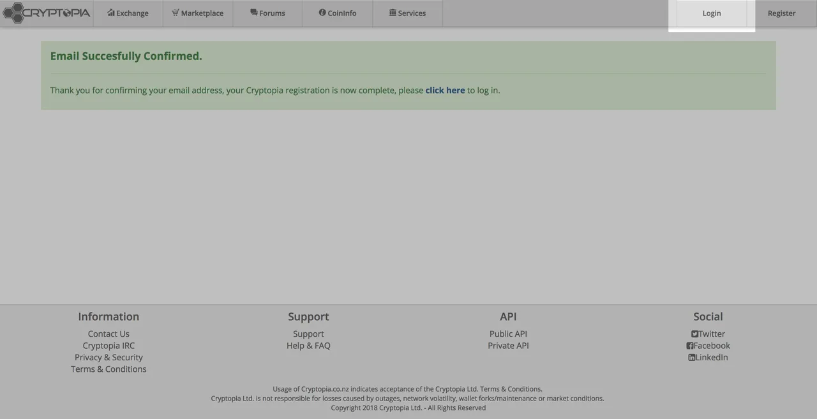Click the 'Copyright 2018 Cryptopia Ltd.' text

(377, 408)
